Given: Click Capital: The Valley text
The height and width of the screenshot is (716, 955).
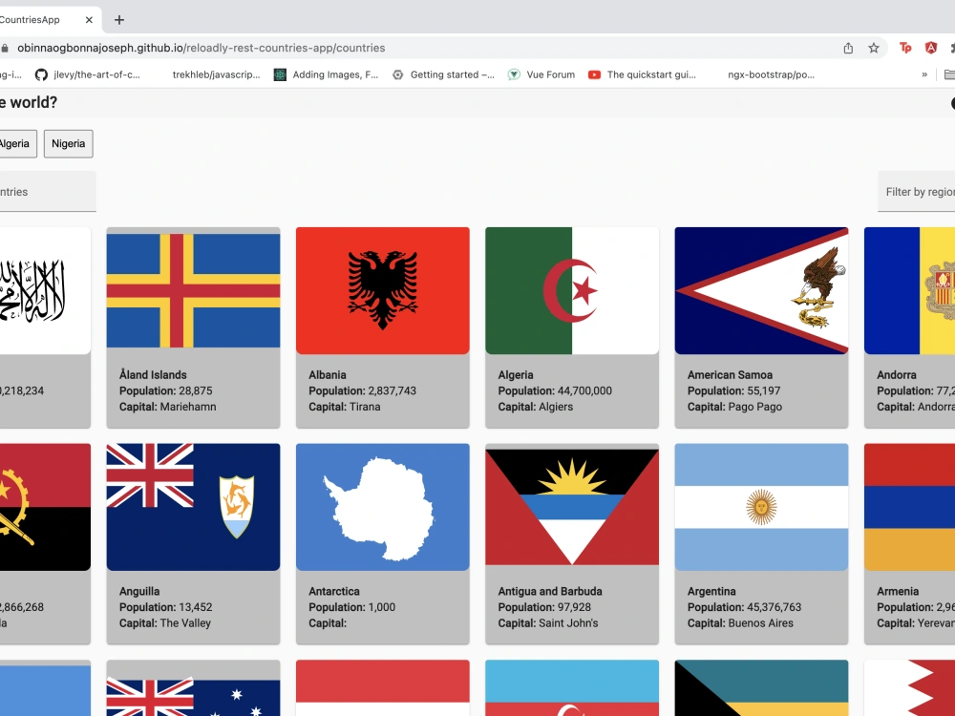Looking at the screenshot, I should 165,622.
